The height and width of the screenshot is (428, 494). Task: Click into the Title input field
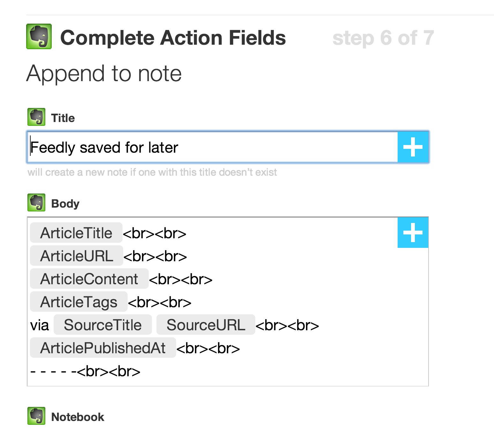211,147
